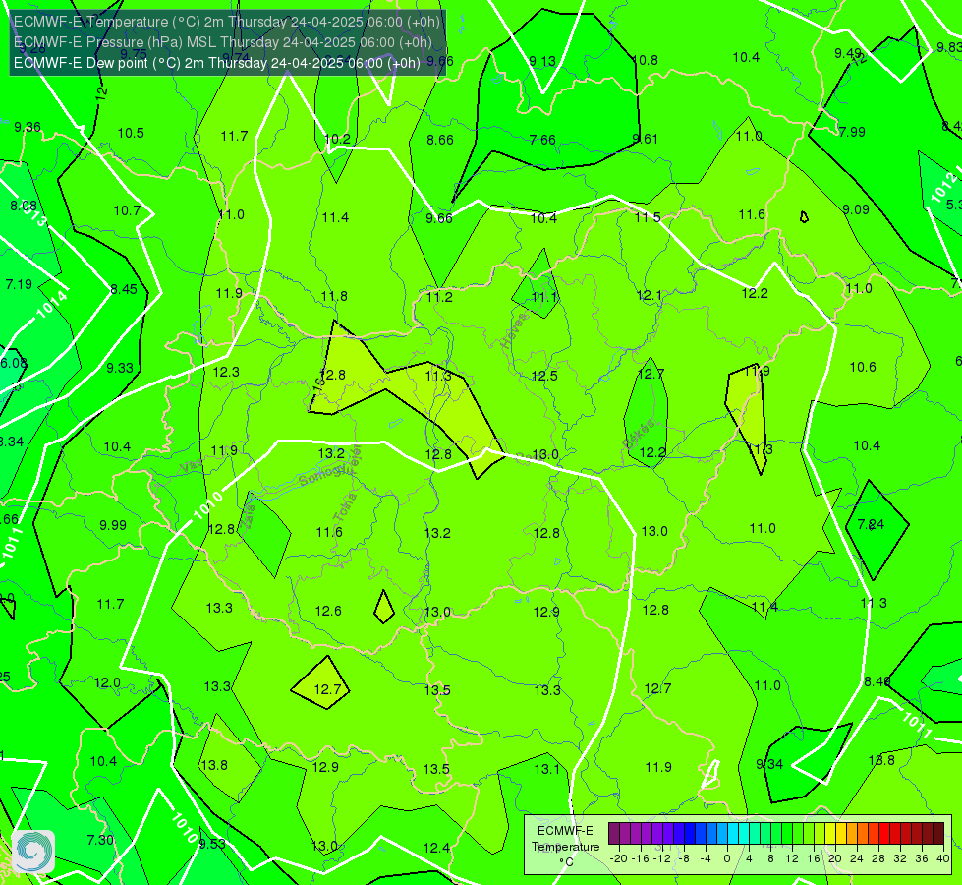Click the 11.8 grid value
Viewport: 962px width, 885px height.
(334, 296)
